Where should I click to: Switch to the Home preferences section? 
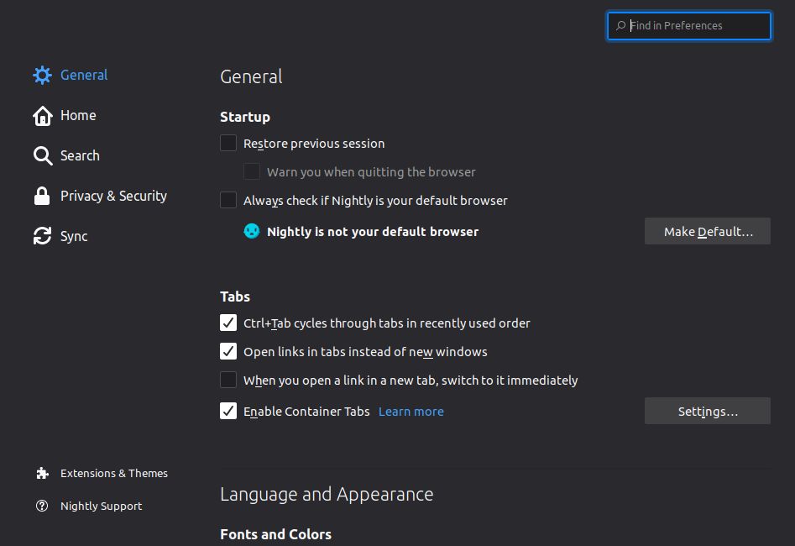[x=77, y=115]
